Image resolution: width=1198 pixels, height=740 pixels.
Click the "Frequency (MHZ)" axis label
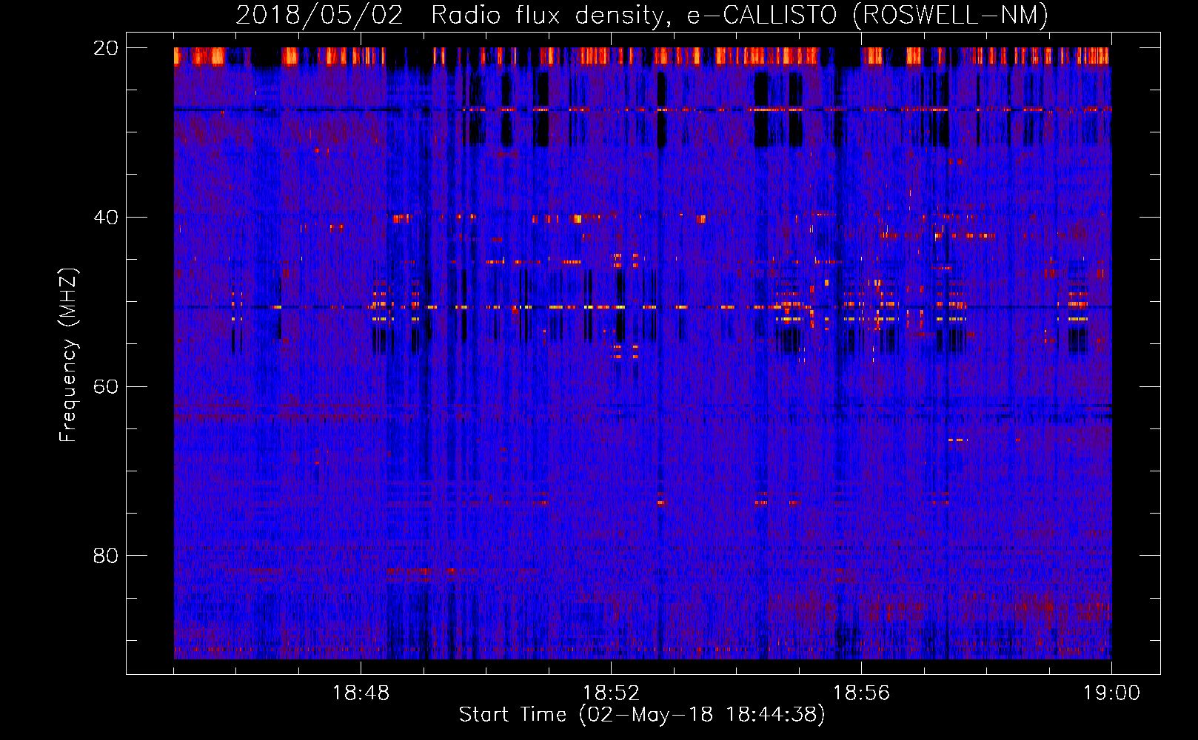(x=68, y=355)
